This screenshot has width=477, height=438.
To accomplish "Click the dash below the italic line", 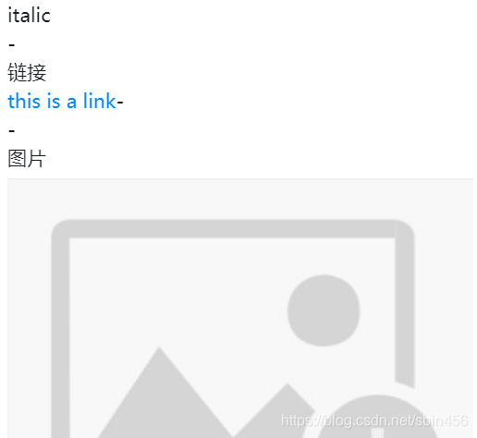I will click(12, 45).
